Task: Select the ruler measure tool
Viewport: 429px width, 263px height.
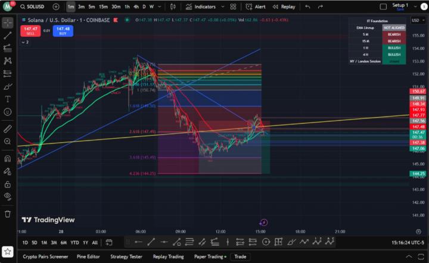Action: tap(8, 129)
